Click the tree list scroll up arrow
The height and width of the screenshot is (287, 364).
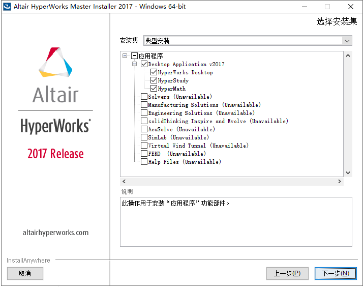tap(348, 55)
